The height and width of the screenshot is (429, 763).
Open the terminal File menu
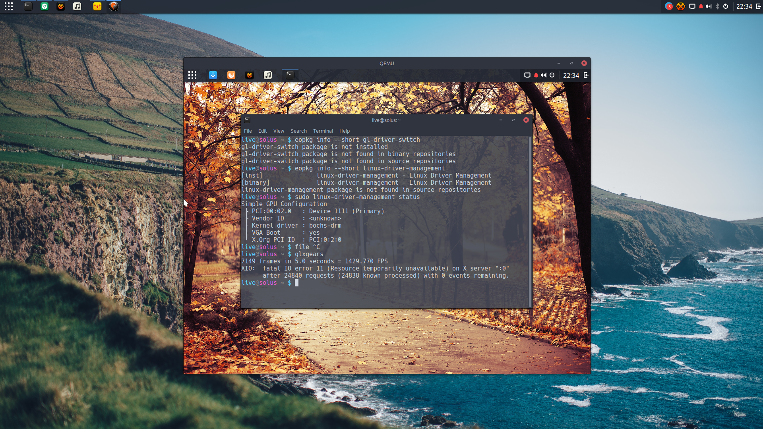coord(248,131)
